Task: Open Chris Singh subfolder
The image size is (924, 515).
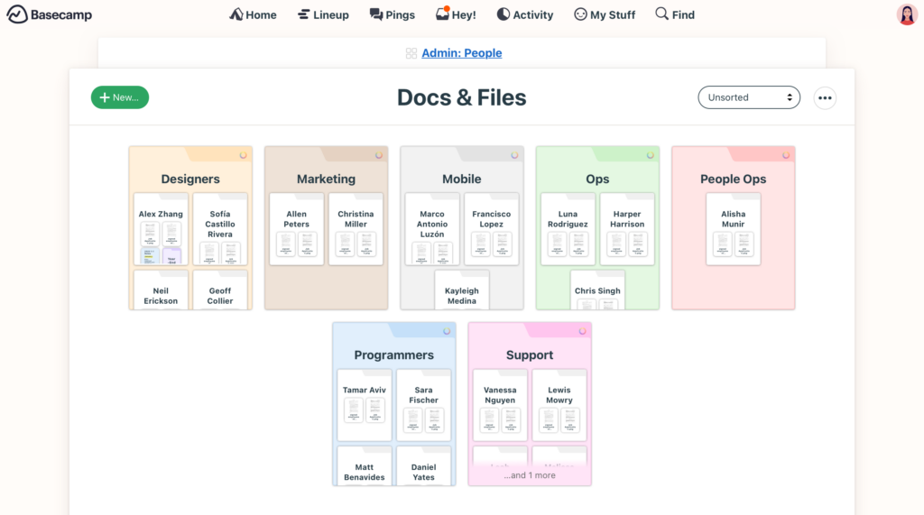Action: coord(597,290)
